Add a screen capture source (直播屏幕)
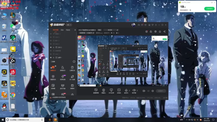 click(96, 91)
